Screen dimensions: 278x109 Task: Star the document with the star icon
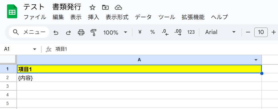pos(92,7)
